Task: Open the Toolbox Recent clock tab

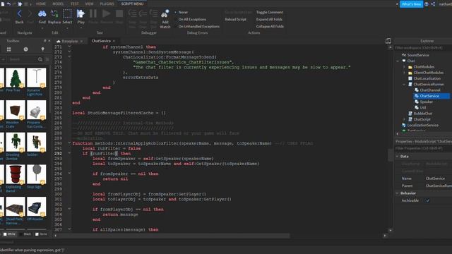Action: click(25, 49)
